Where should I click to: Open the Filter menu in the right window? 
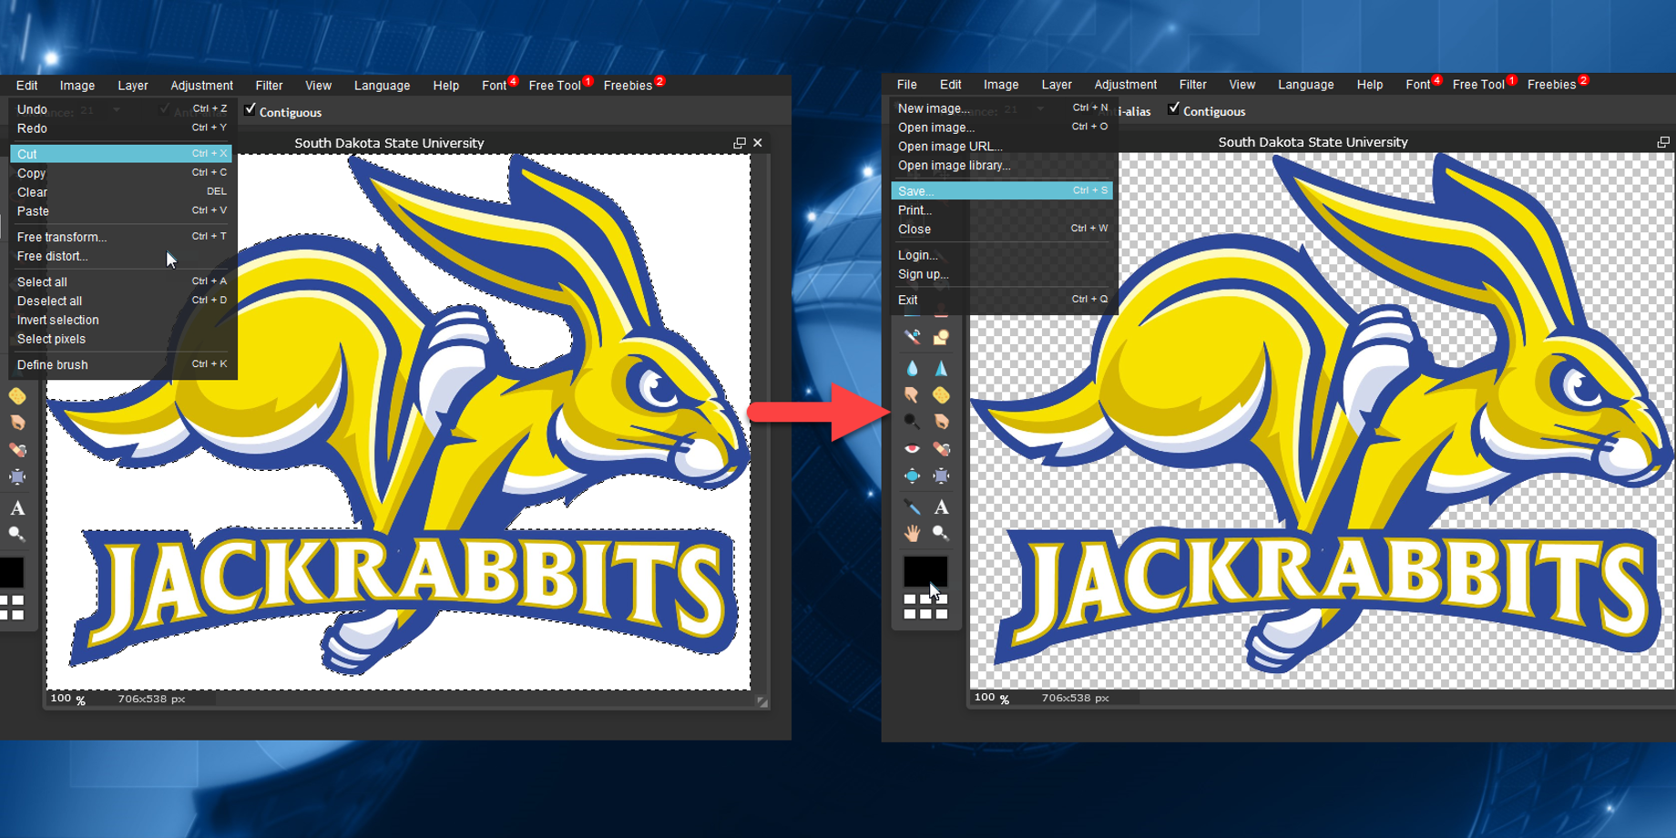pyautogui.click(x=1192, y=85)
